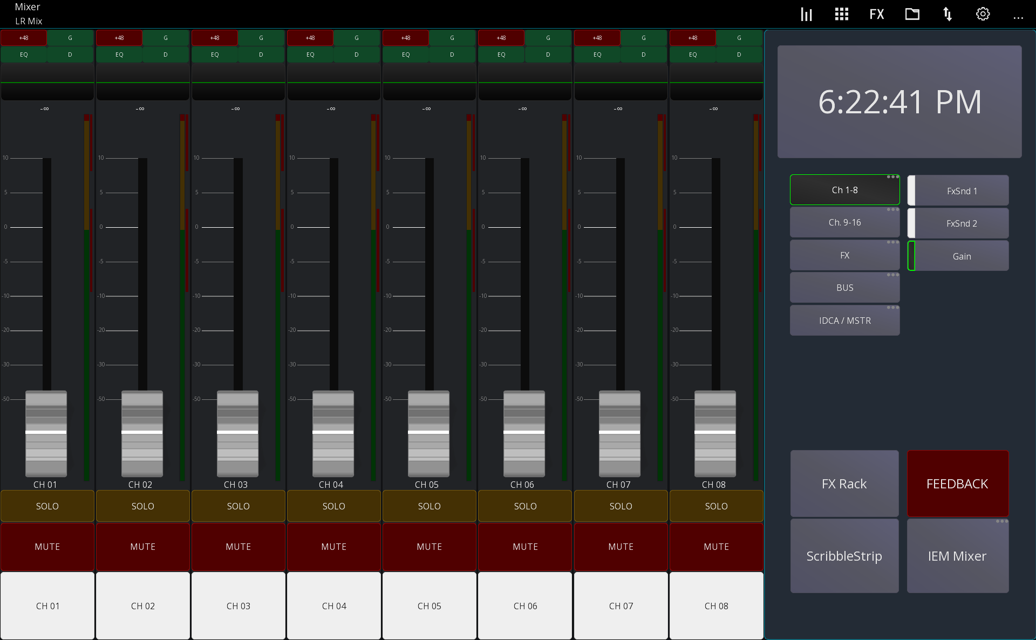This screenshot has height=640, width=1036.
Task: Select the FxSnd 1 sends layer
Action: coord(961,190)
